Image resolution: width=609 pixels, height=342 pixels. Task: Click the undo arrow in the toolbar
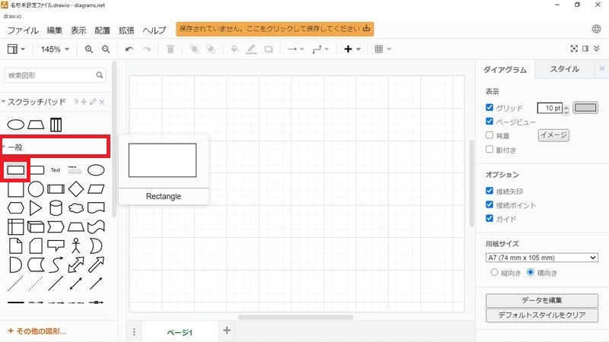click(129, 49)
